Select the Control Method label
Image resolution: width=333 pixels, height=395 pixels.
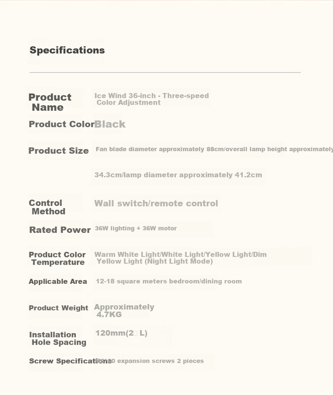[x=47, y=207]
